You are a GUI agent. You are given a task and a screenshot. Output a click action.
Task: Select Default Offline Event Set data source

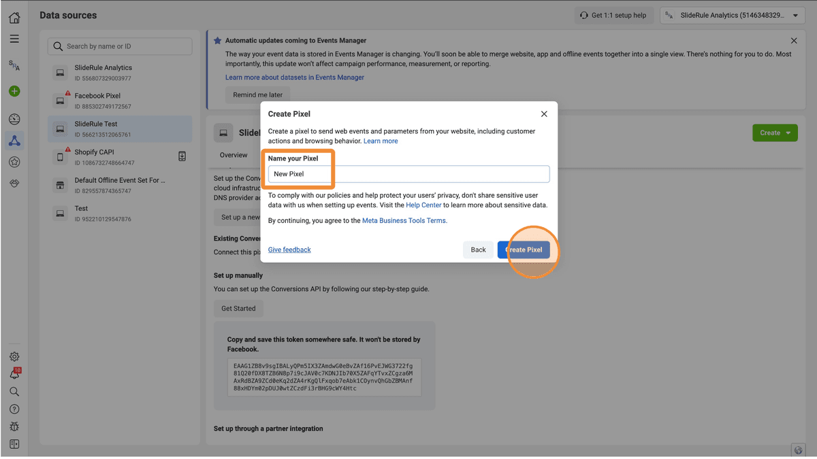pyautogui.click(x=120, y=186)
